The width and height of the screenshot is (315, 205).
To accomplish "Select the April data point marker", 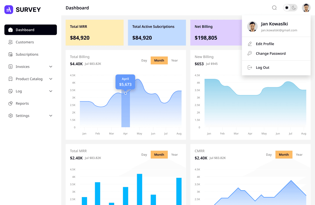I will [x=125, y=93].
